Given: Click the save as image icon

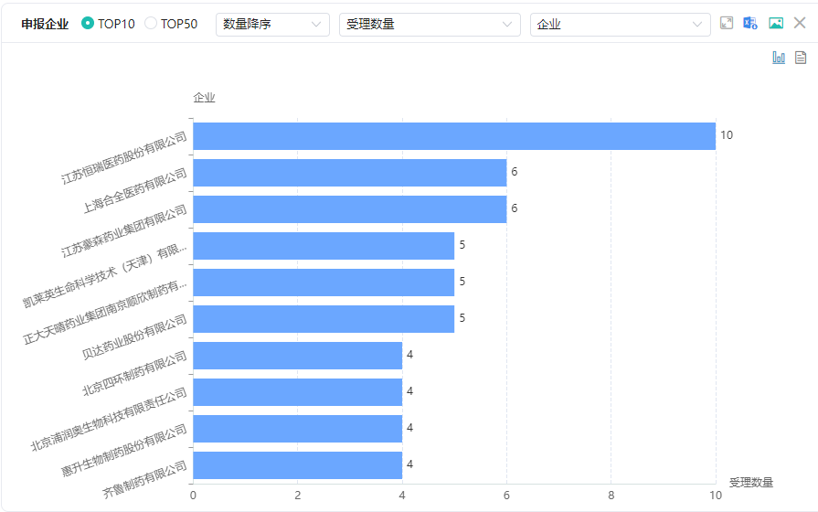Looking at the screenshot, I should click(x=776, y=23).
